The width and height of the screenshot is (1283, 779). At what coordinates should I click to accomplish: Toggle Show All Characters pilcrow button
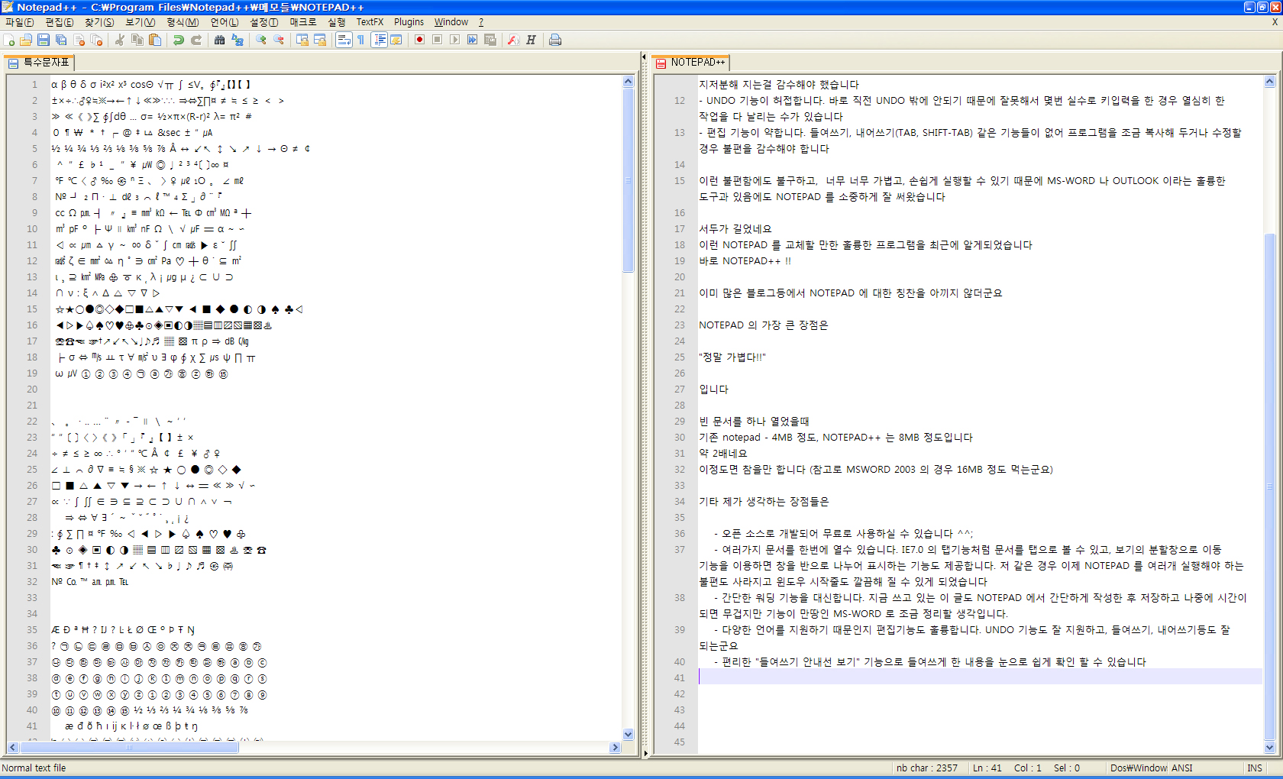click(x=361, y=40)
